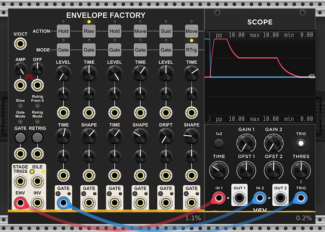Viewport: 325px width, 232px height.
Task: Click the GATE input jack under the GATE button
Action: click(20, 154)
